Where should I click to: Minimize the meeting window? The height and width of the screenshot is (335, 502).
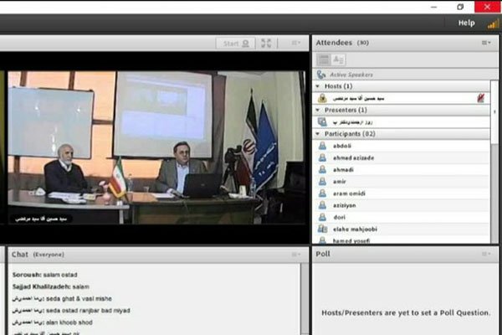[433, 7]
